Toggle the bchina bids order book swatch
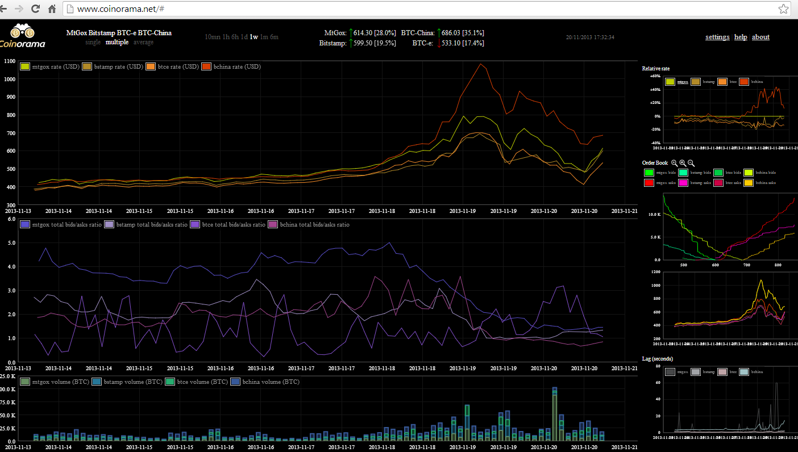Screen dimensions: 798x452 pyautogui.click(x=749, y=172)
